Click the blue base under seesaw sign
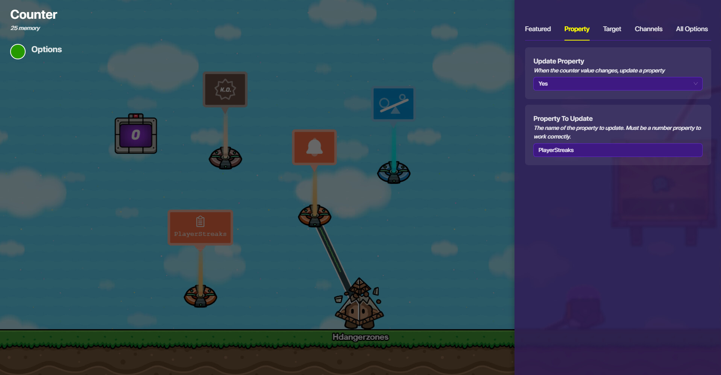The width and height of the screenshot is (721, 375). click(x=393, y=173)
